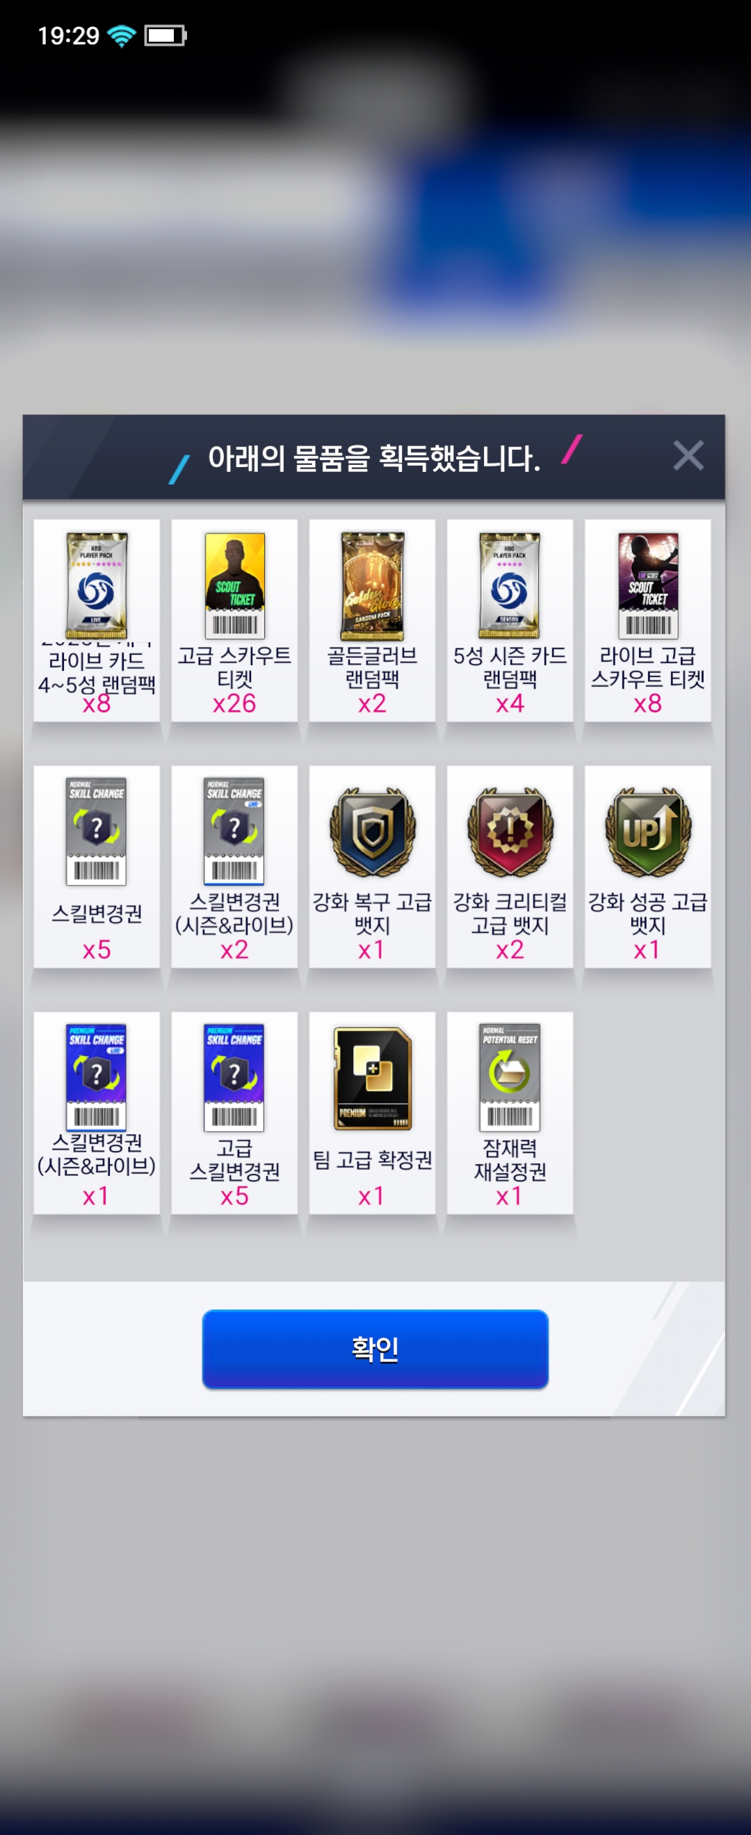The width and height of the screenshot is (751, 1835).
Task: Tap the 5성 시즌 카드 랜덤팩 icon
Action: pyautogui.click(x=510, y=585)
